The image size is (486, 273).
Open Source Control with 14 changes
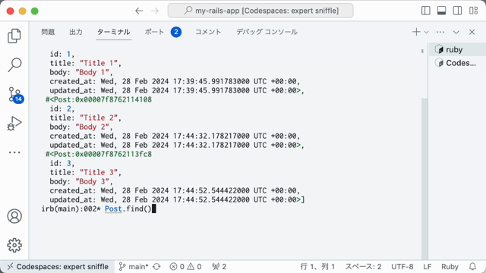[15, 94]
